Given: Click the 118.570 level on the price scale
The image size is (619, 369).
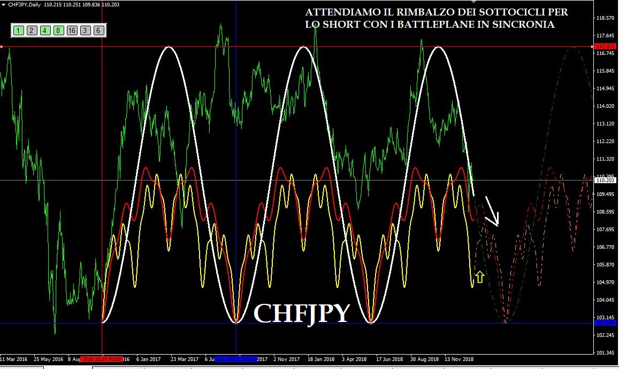Looking at the screenshot, I should tap(605, 18).
